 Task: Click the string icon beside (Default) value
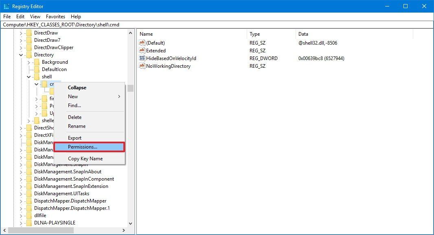click(143, 43)
